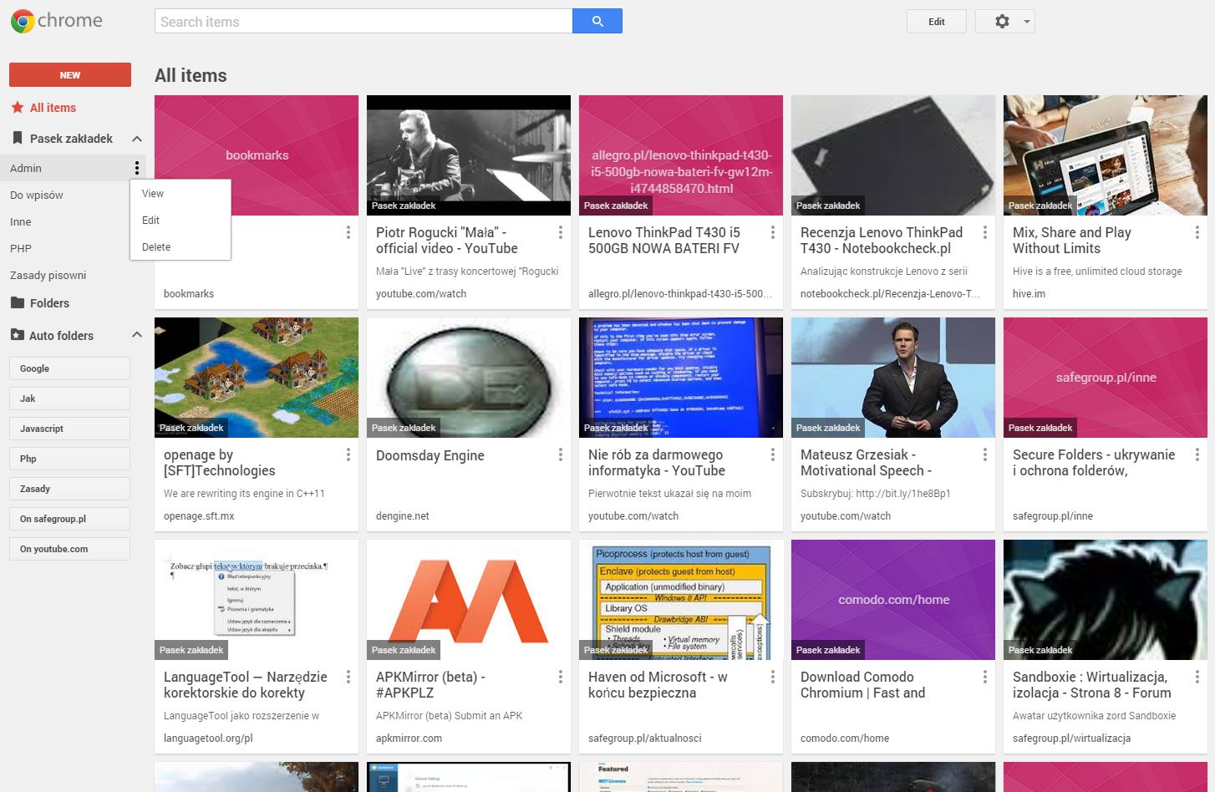This screenshot has width=1215, height=792.
Task: Open the hive.im link
Action: (1029, 294)
